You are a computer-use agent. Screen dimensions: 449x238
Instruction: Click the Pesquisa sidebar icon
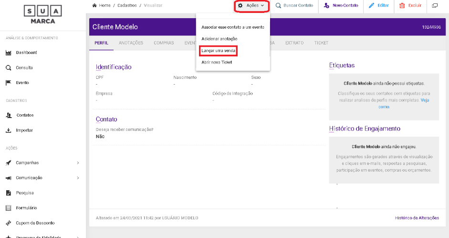tap(9, 193)
